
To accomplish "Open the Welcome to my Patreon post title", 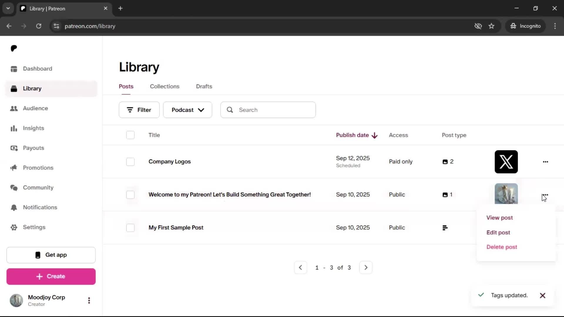I will point(229,195).
